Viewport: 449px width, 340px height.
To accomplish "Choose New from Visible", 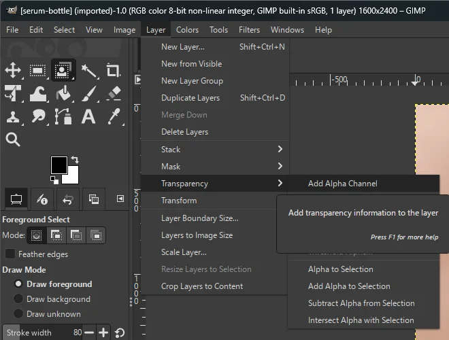I will tap(215, 64).
